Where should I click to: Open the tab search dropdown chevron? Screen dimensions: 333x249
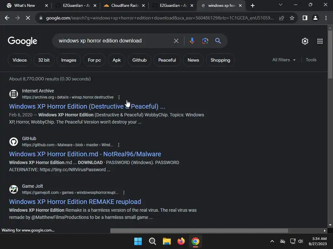281,5
